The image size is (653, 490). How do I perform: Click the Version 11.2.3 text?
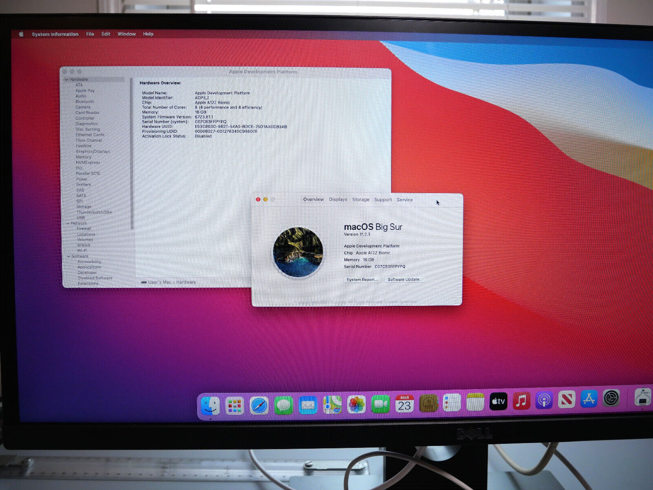coord(357,234)
